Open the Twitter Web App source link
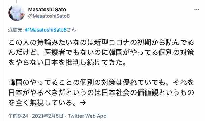205x121 pixels. tap(87, 116)
